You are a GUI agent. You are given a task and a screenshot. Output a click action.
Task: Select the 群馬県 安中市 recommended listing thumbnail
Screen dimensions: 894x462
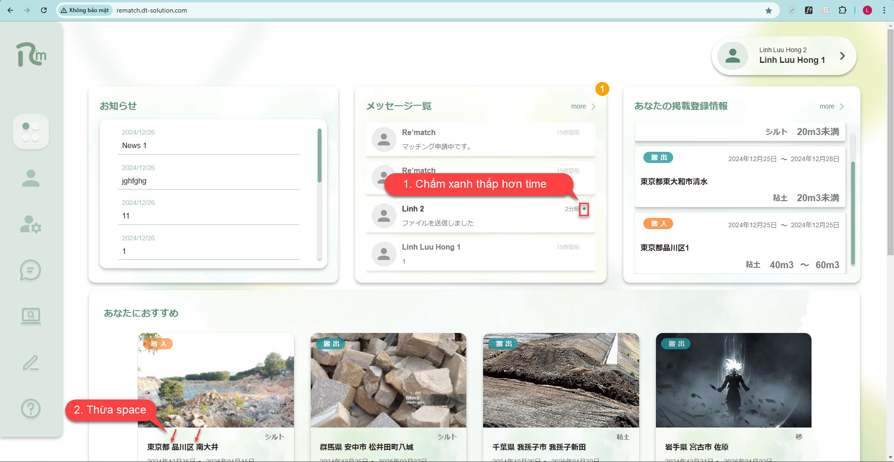pyautogui.click(x=388, y=380)
